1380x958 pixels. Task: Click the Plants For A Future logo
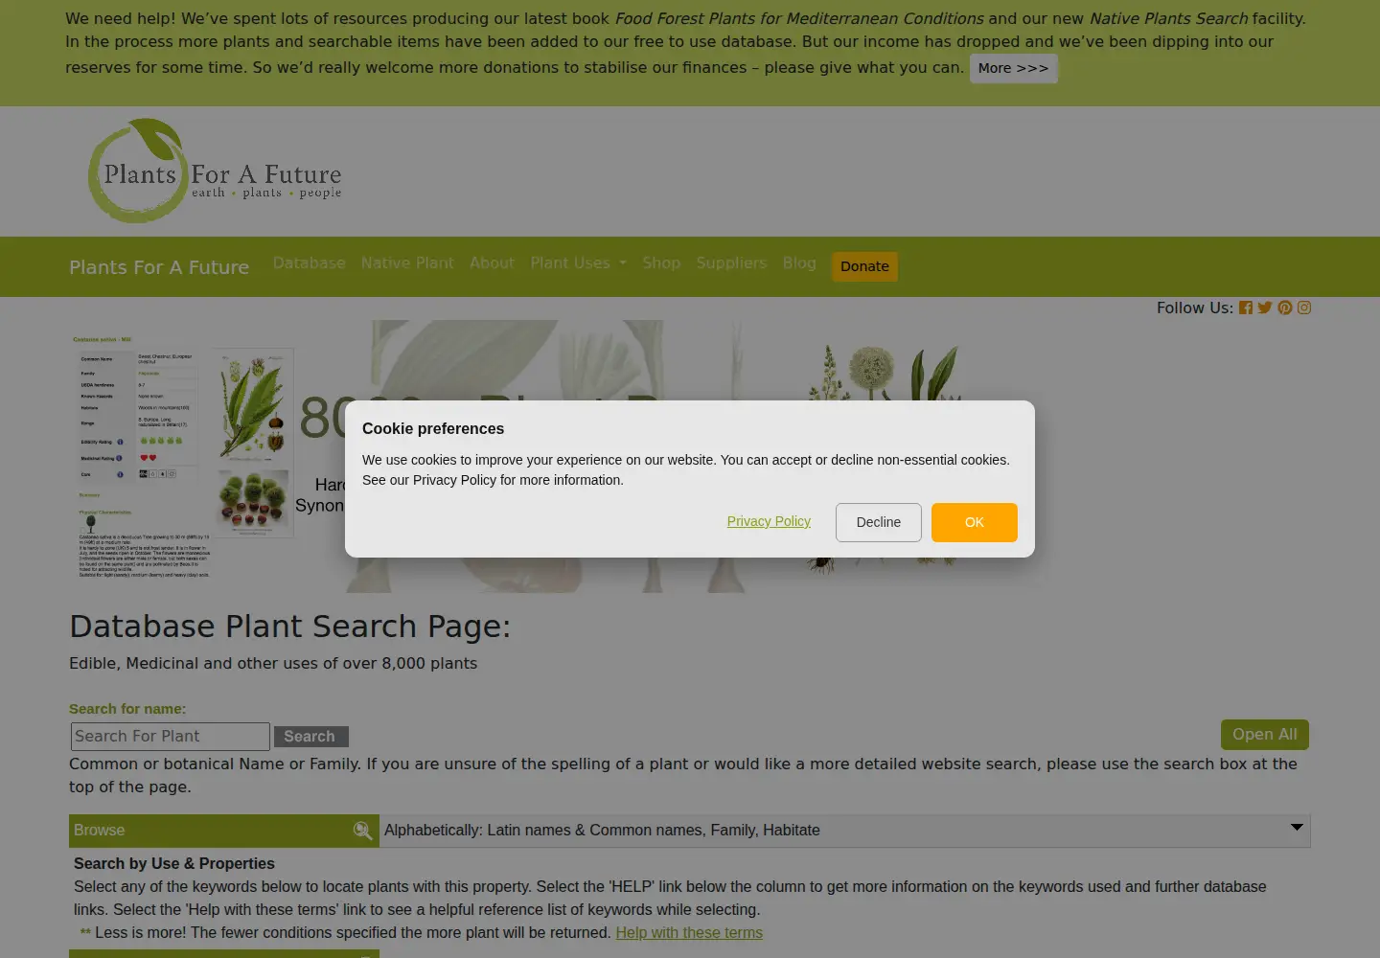click(215, 171)
